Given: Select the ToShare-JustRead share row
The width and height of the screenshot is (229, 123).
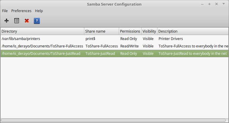Looking at the screenshot, I should pos(115,53).
